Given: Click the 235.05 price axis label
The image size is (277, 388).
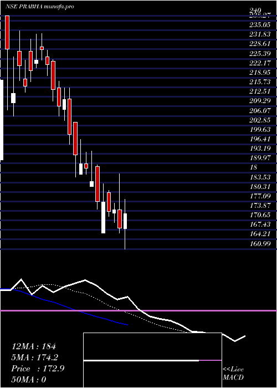Looking at the screenshot, I should [x=260, y=25].
